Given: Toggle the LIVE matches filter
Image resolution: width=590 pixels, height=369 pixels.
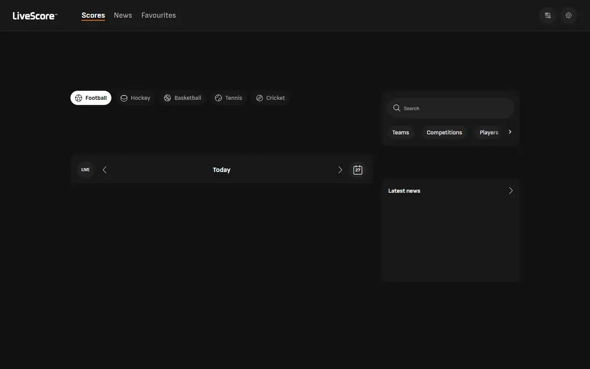Looking at the screenshot, I should (85, 169).
